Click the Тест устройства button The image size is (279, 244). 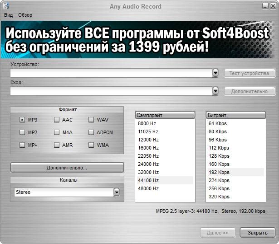pos(250,73)
